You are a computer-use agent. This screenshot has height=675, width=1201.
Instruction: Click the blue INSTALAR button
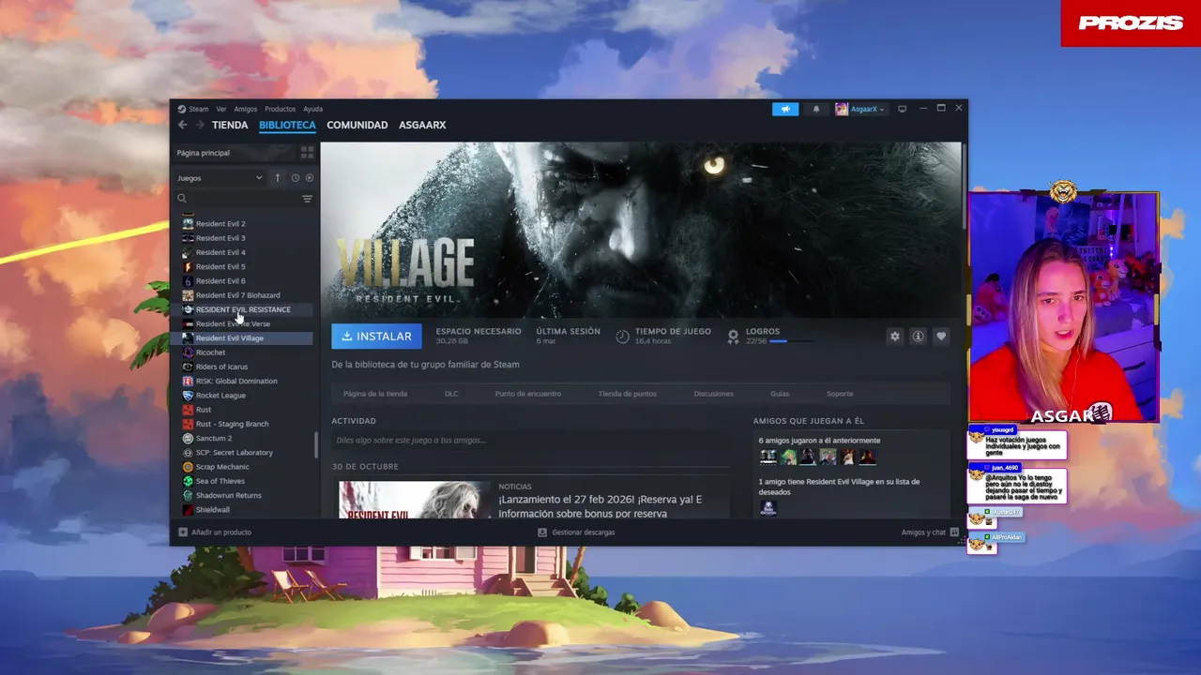(376, 337)
